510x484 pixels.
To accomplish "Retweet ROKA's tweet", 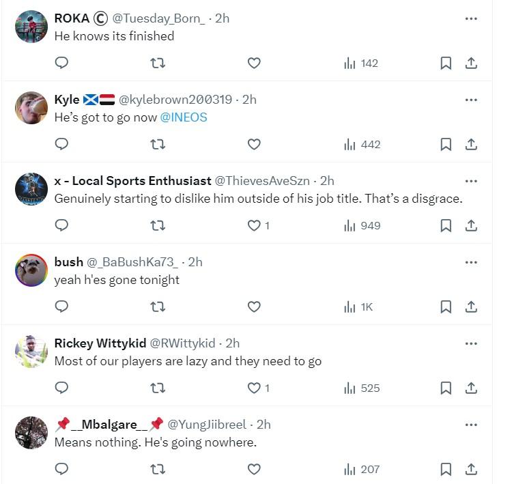I will pos(158,63).
